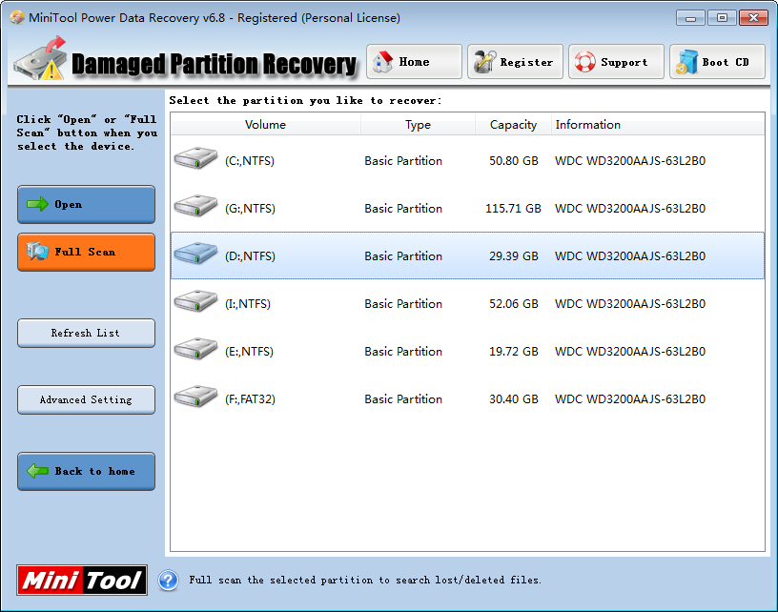Select the (D:,NTFS) volume label

pos(250,255)
